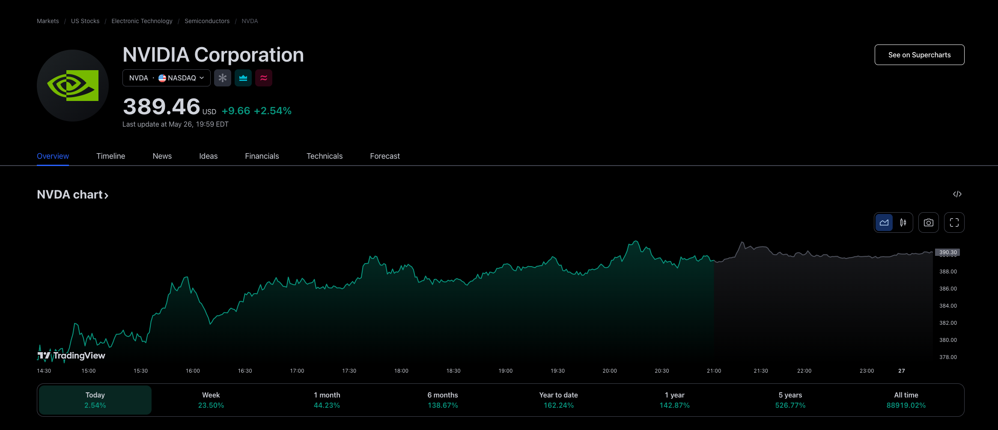Viewport: 998px width, 430px height.
Task: Expand the NVDA chart heading link
Action: click(73, 195)
